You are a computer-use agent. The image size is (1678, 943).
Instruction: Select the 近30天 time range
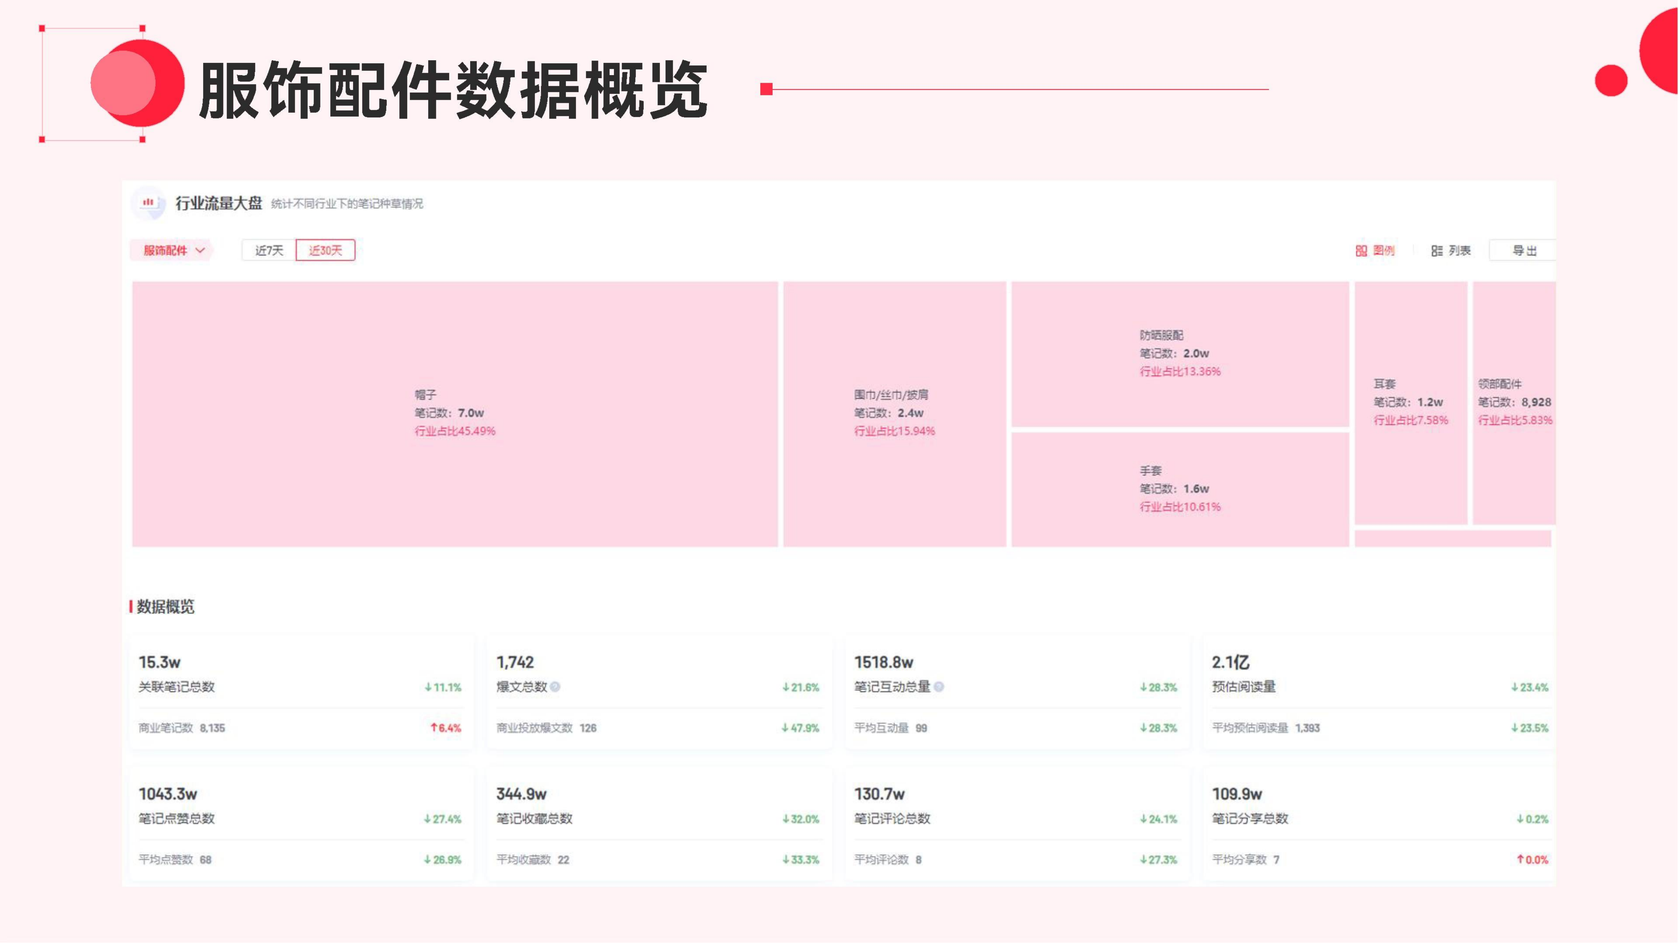[x=325, y=251]
